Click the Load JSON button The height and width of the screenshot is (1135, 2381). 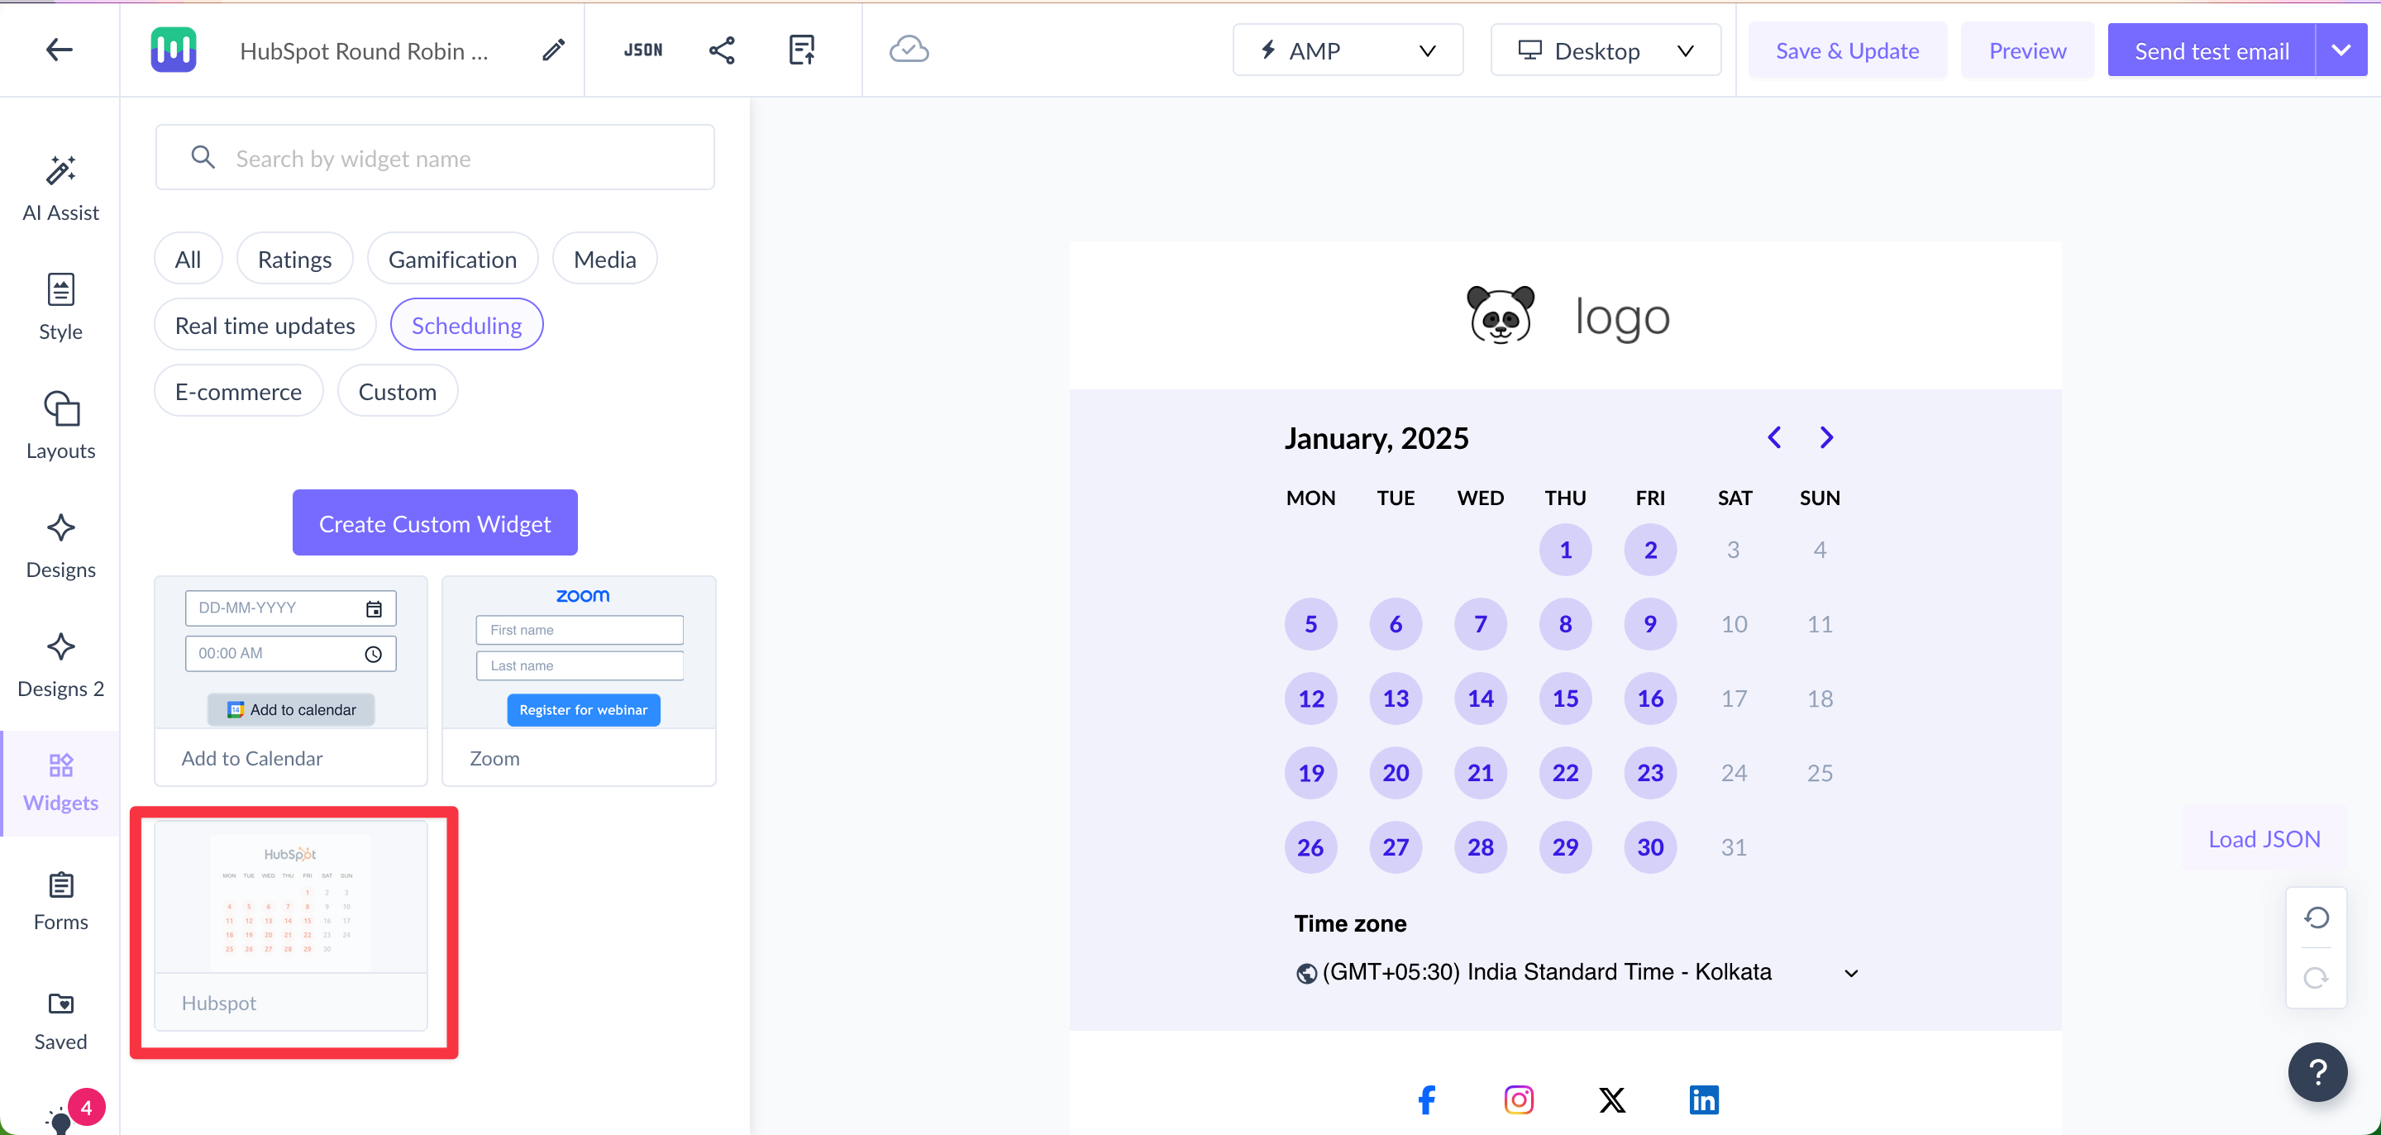[x=2264, y=838]
